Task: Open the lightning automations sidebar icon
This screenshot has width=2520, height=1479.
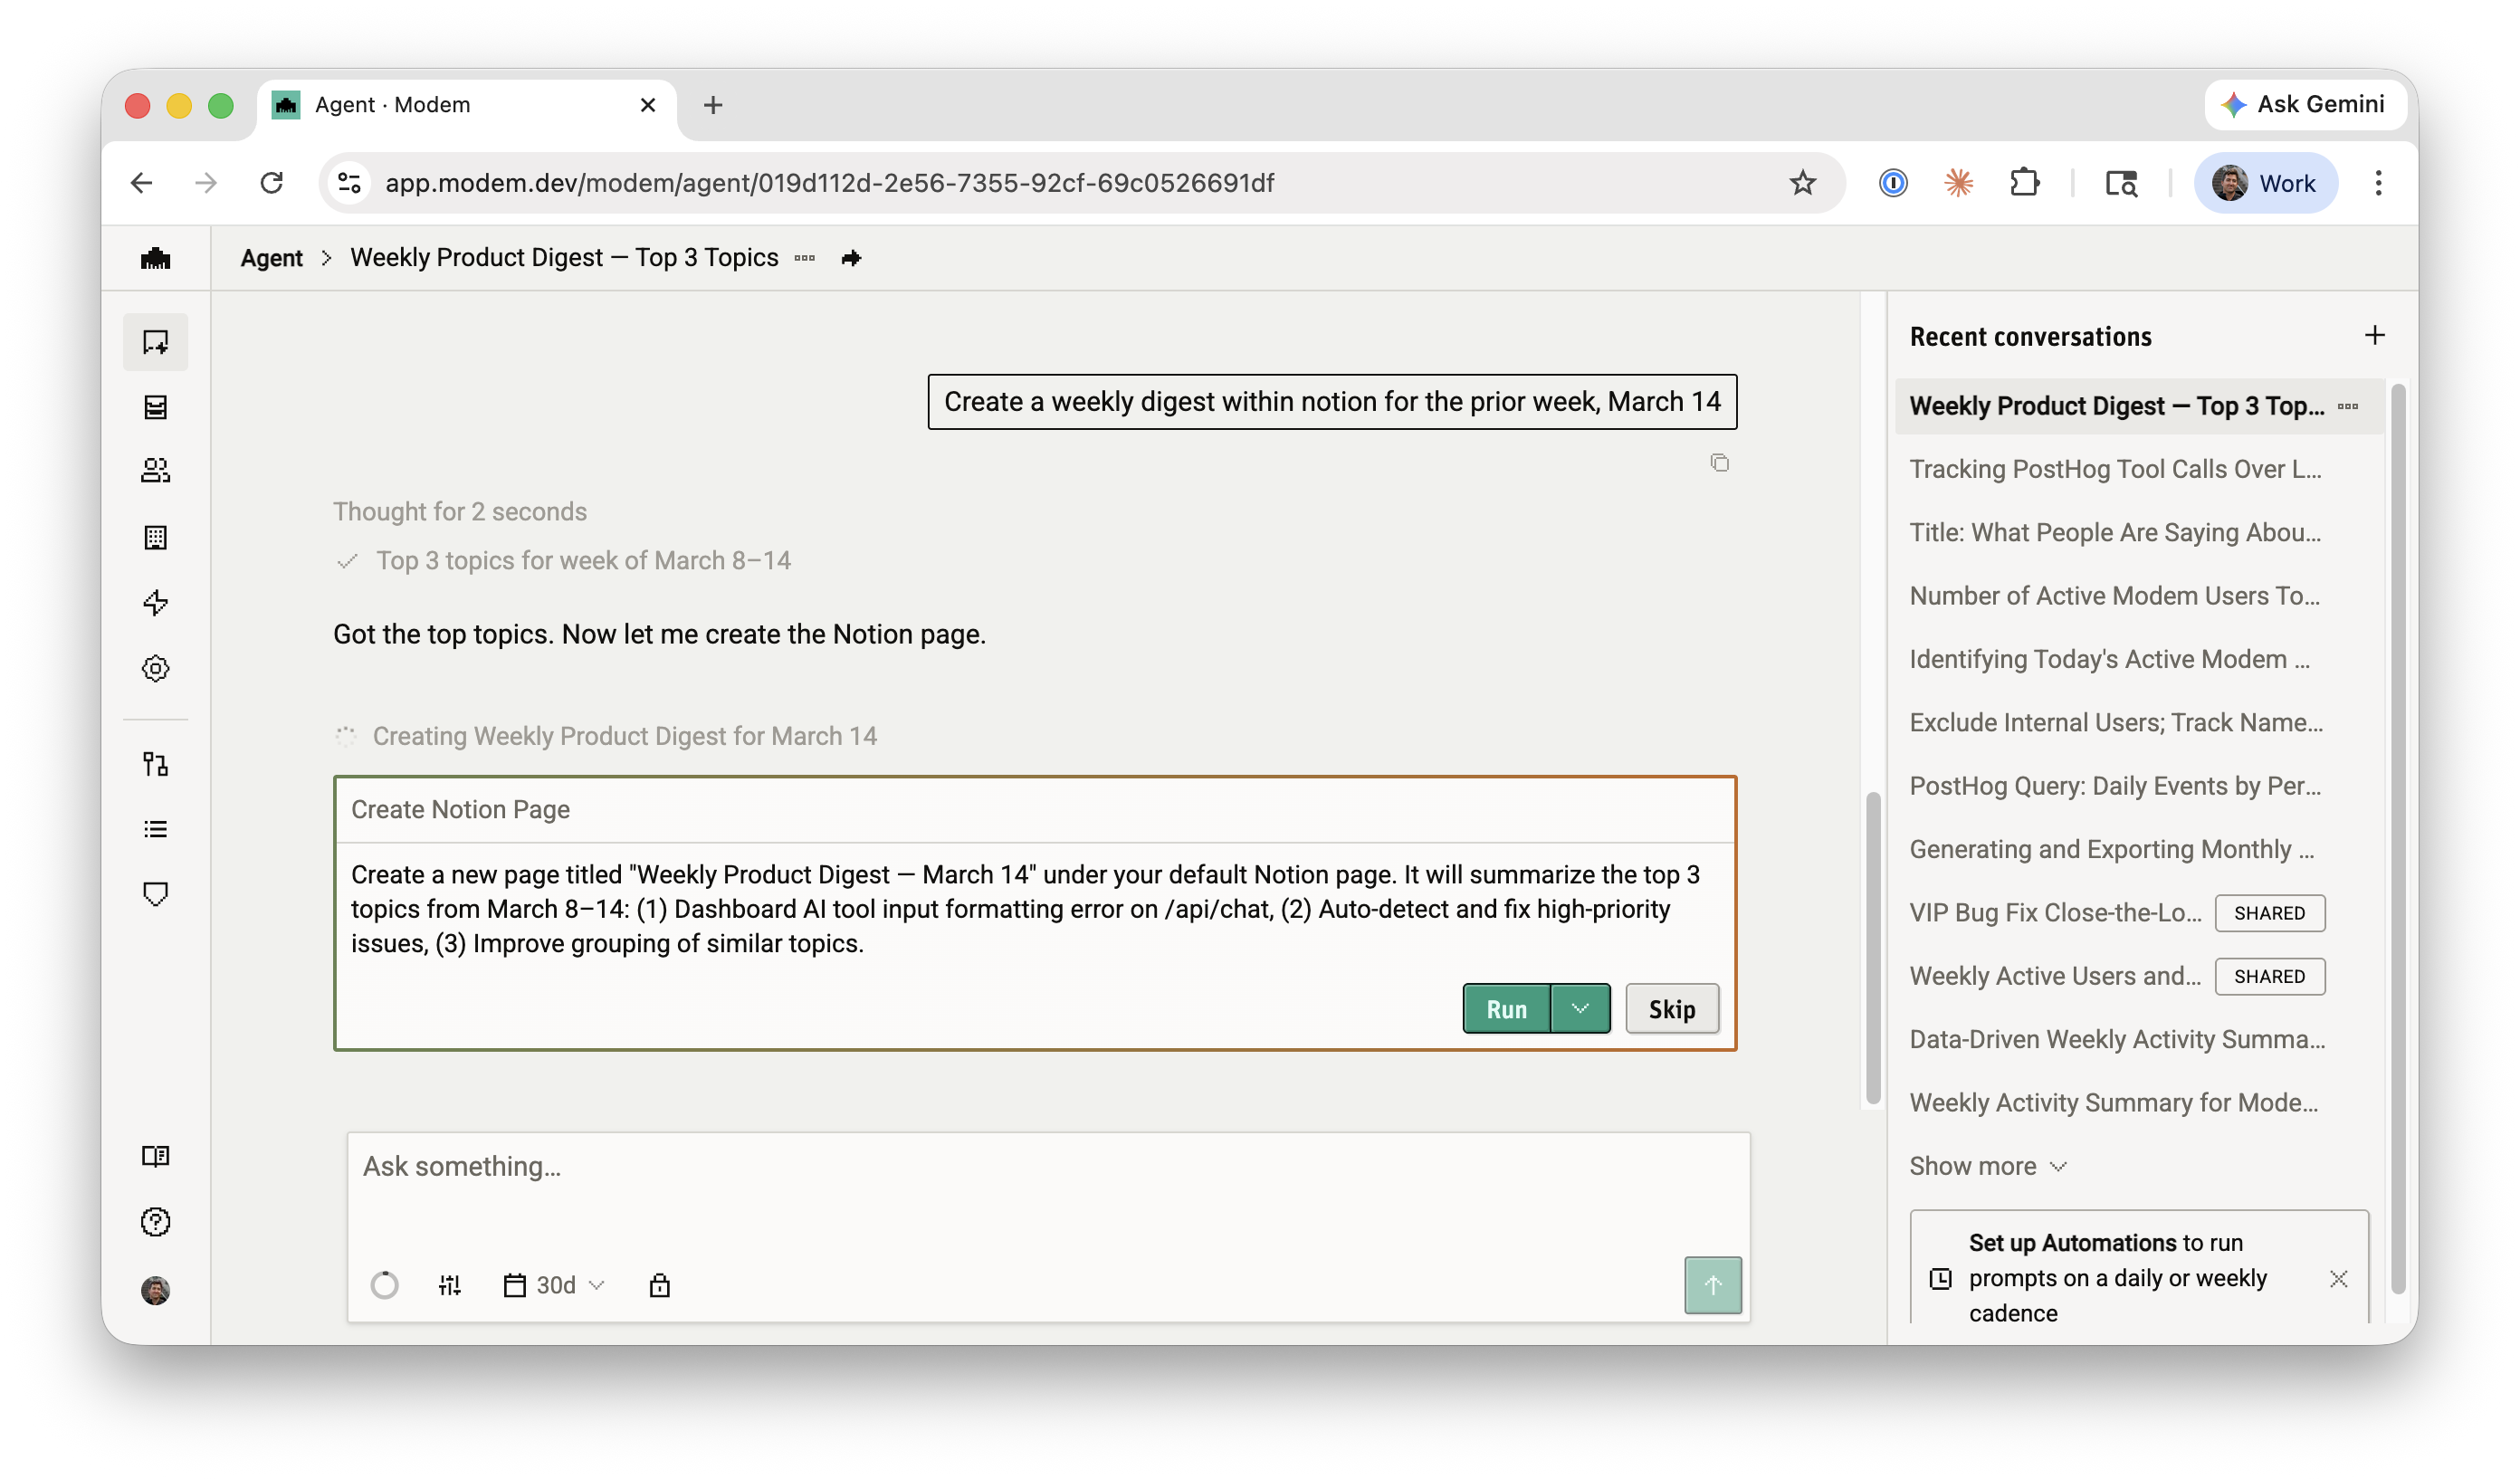Action: pos(155,603)
